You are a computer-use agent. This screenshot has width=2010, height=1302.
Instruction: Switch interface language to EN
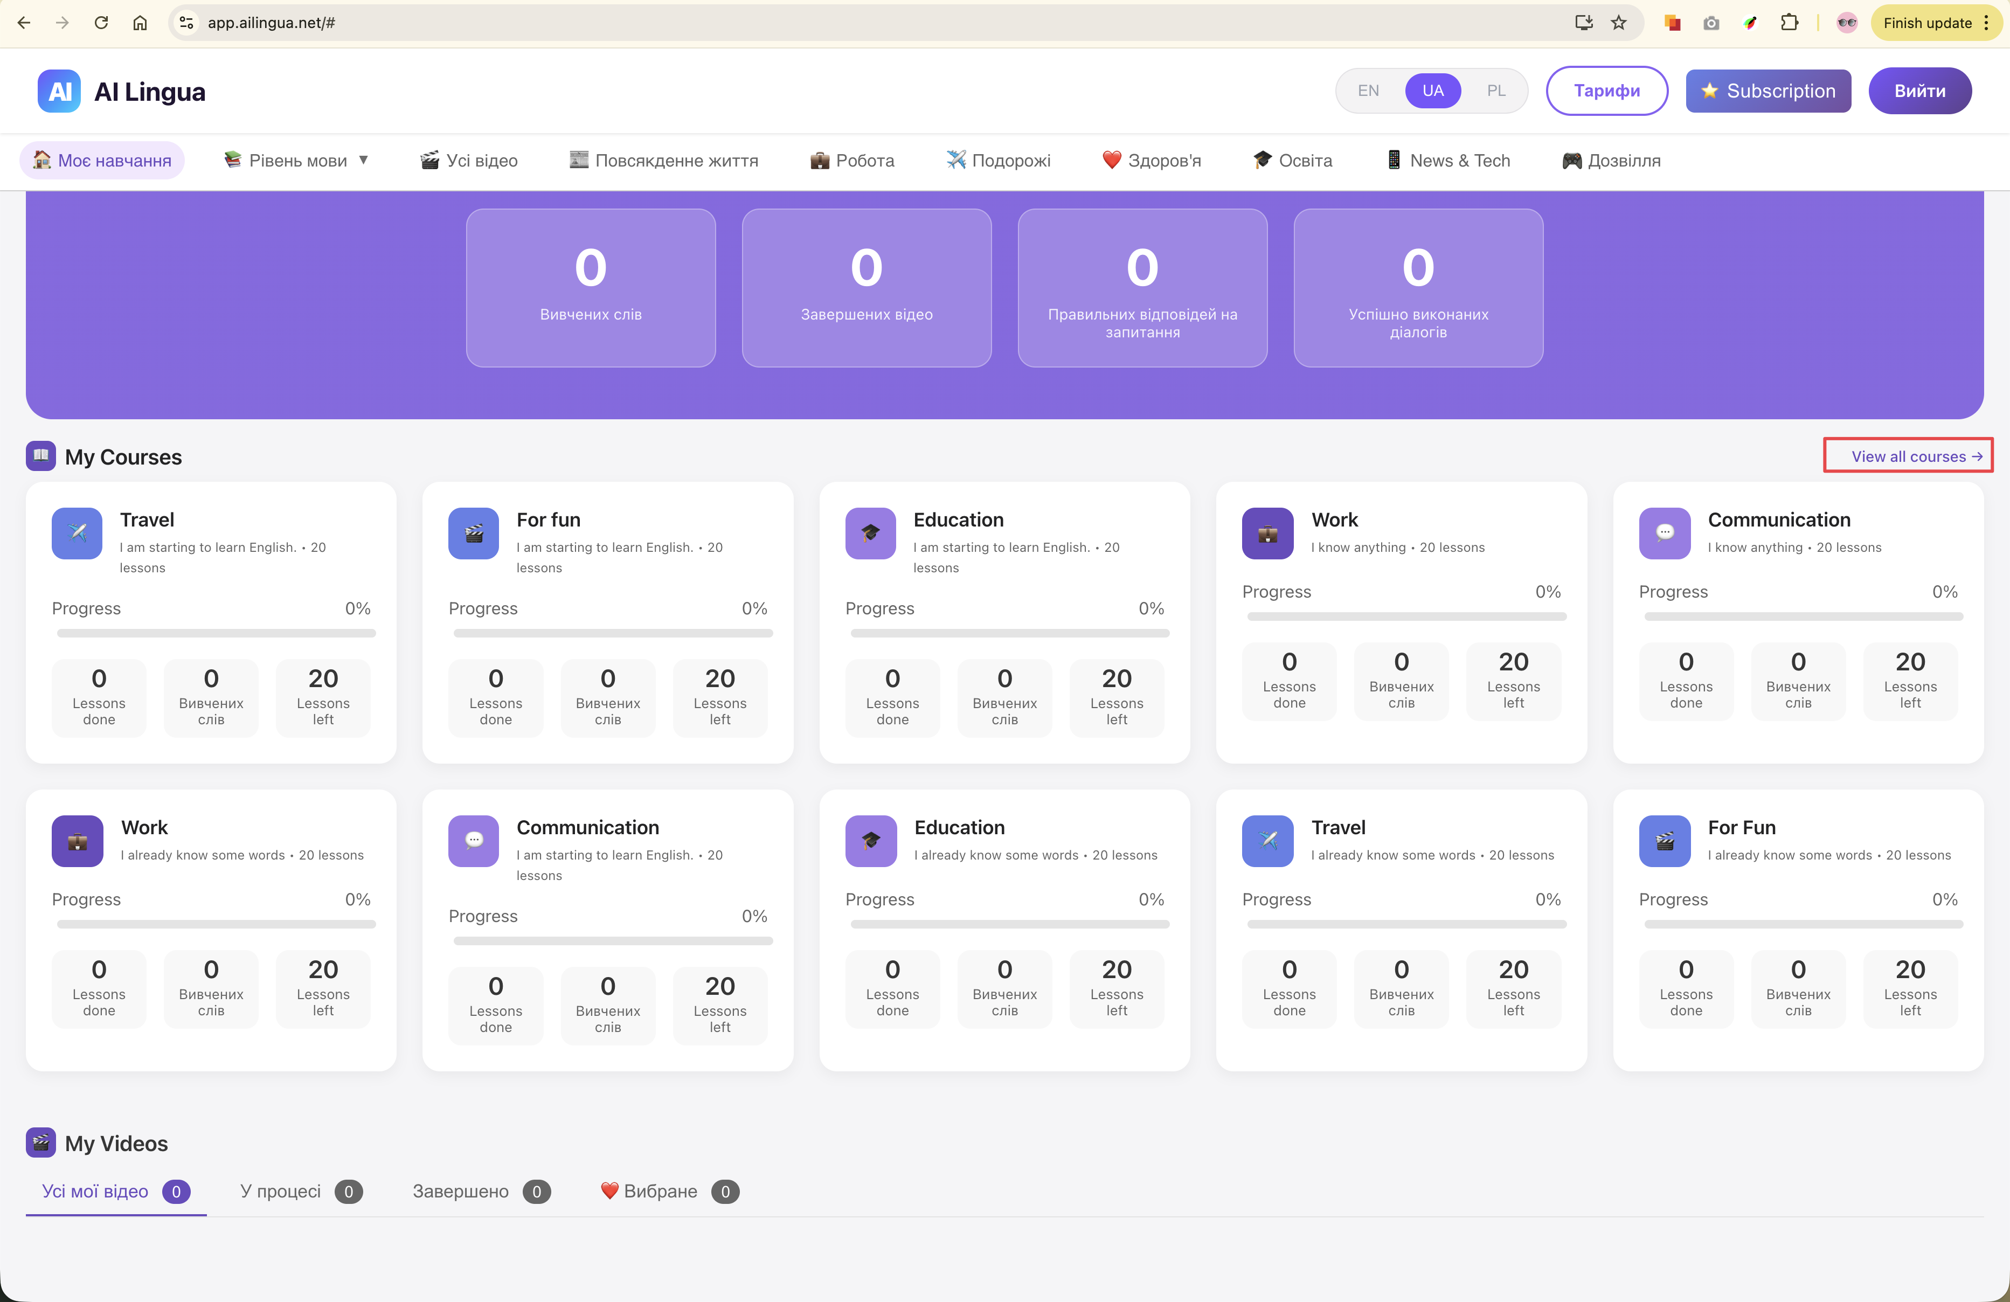point(1368,91)
